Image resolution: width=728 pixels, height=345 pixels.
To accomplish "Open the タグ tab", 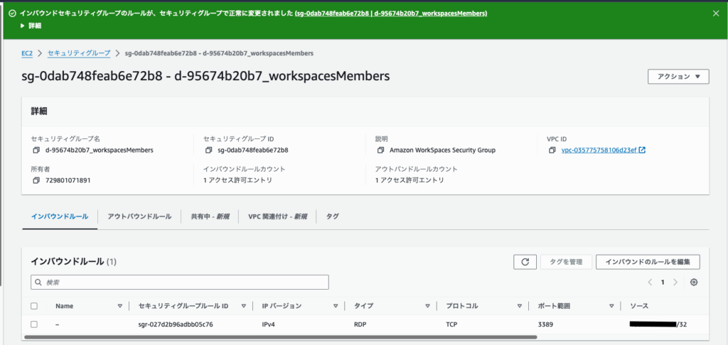I will tap(332, 217).
